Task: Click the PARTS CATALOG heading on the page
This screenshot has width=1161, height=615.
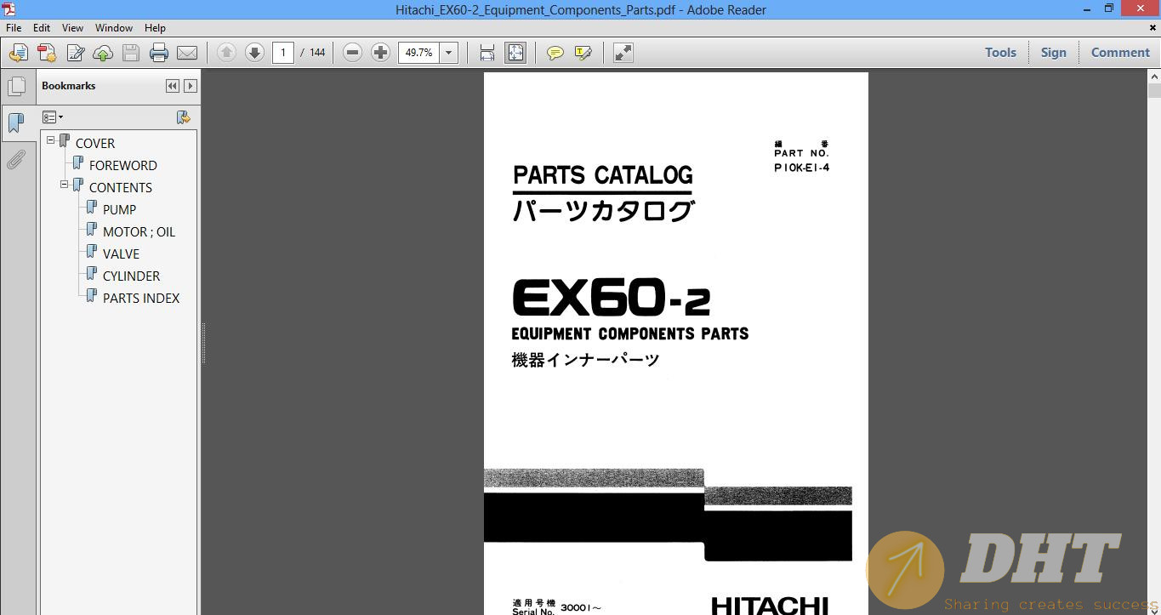Action: click(x=603, y=175)
